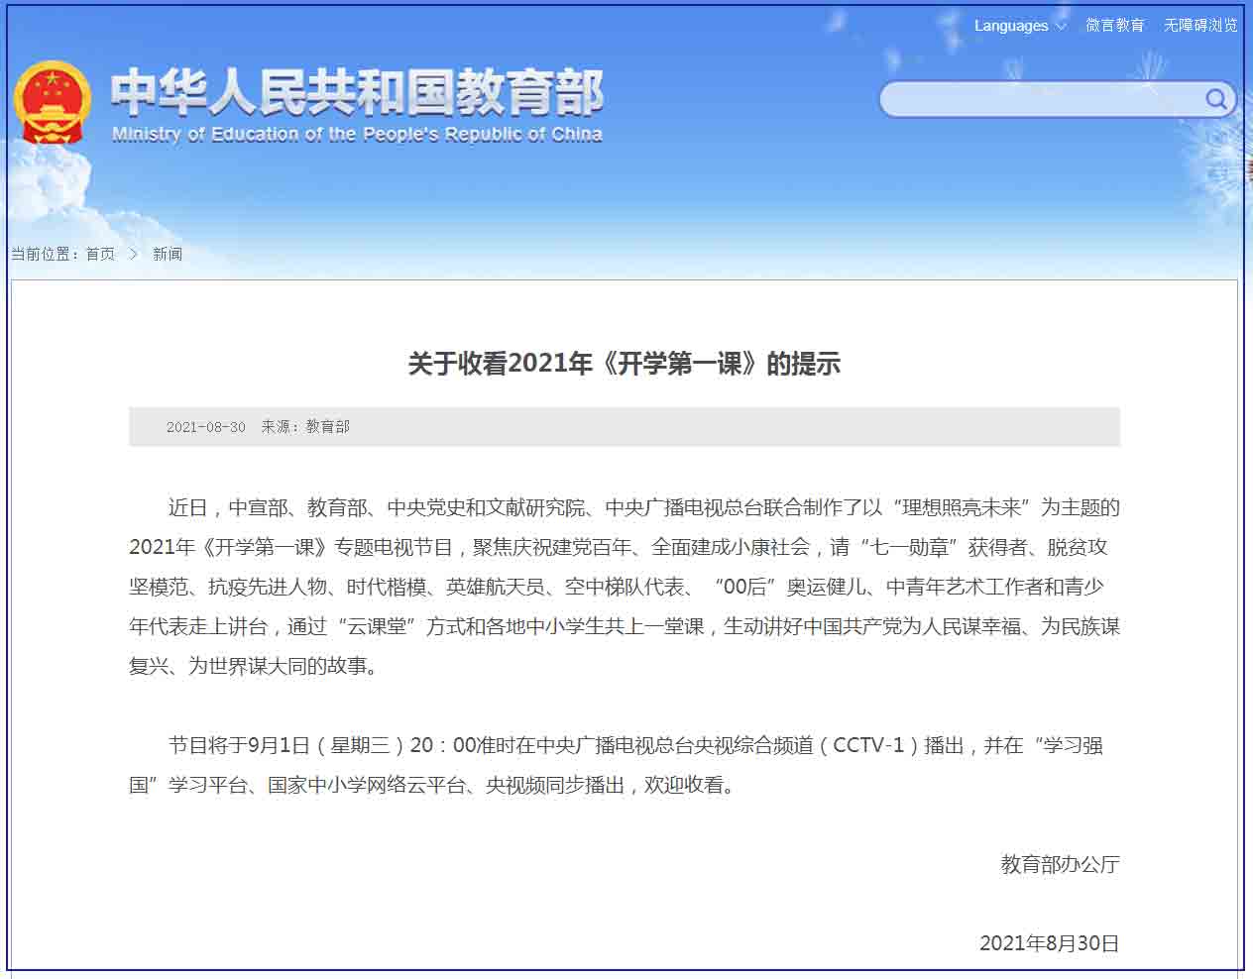Screen dimensions: 1253x979
Task: Click the 教育部办公厅 signature text
Action: (1060, 864)
